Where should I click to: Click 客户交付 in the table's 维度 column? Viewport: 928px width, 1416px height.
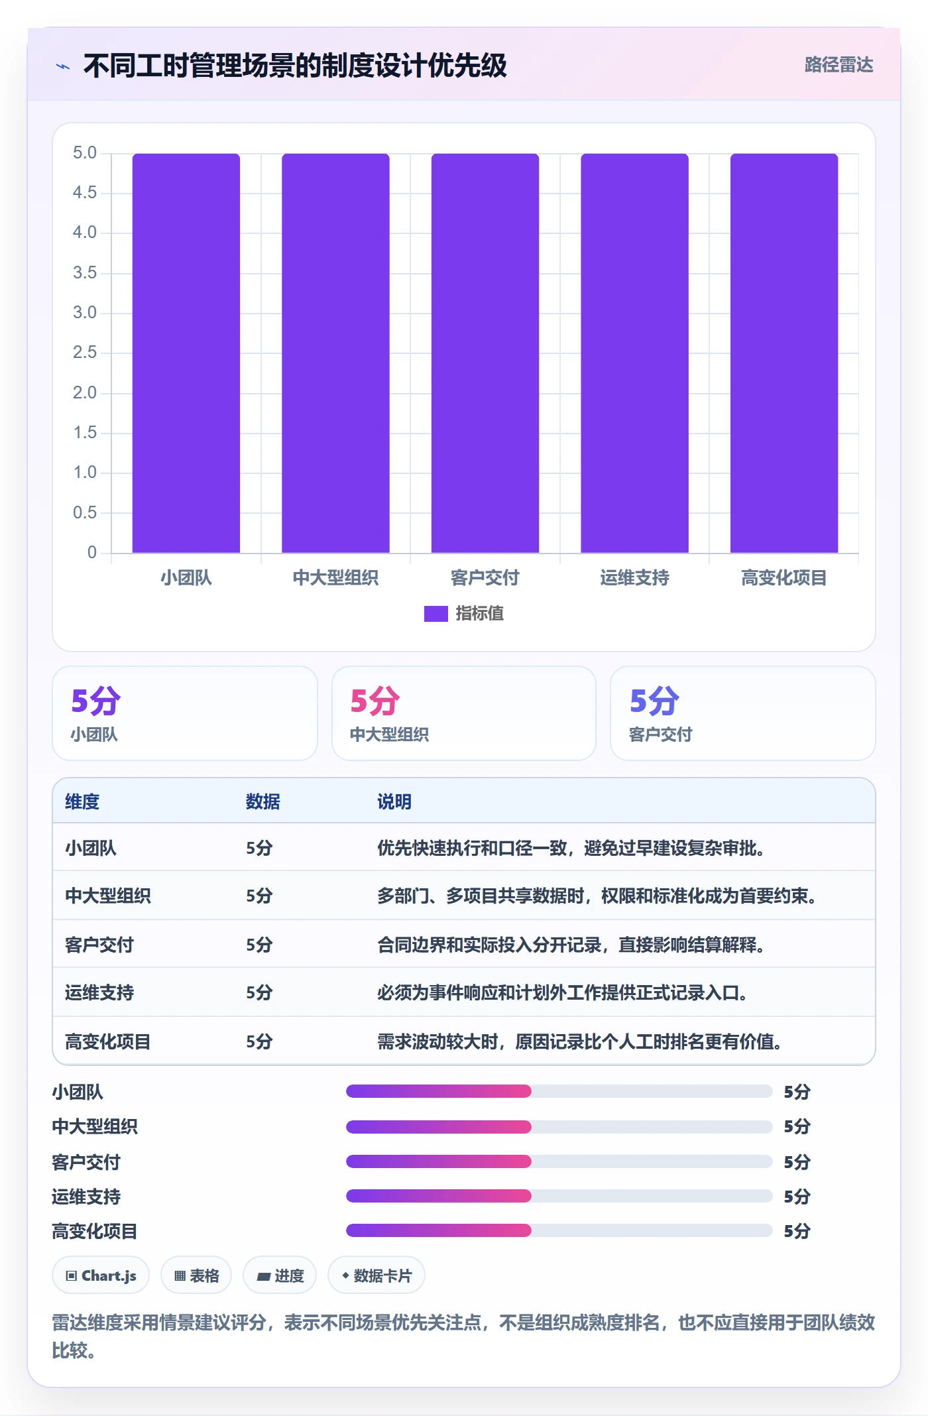(99, 944)
